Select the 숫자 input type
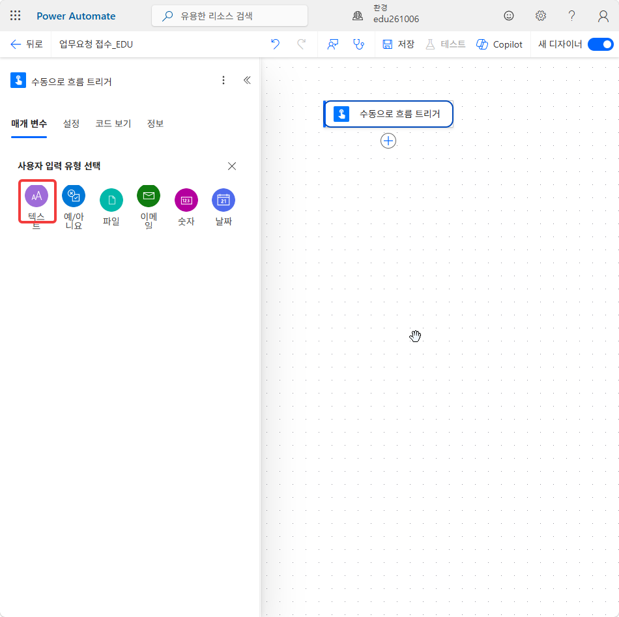Viewport: 619px width, 617px height. 186,207
